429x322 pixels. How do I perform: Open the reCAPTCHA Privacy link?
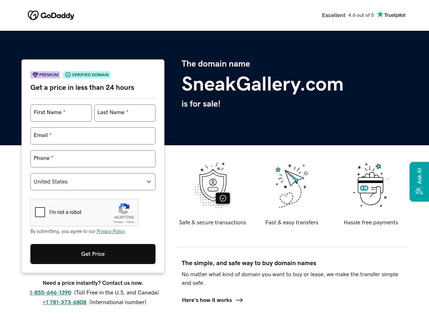pyautogui.click(x=118, y=222)
